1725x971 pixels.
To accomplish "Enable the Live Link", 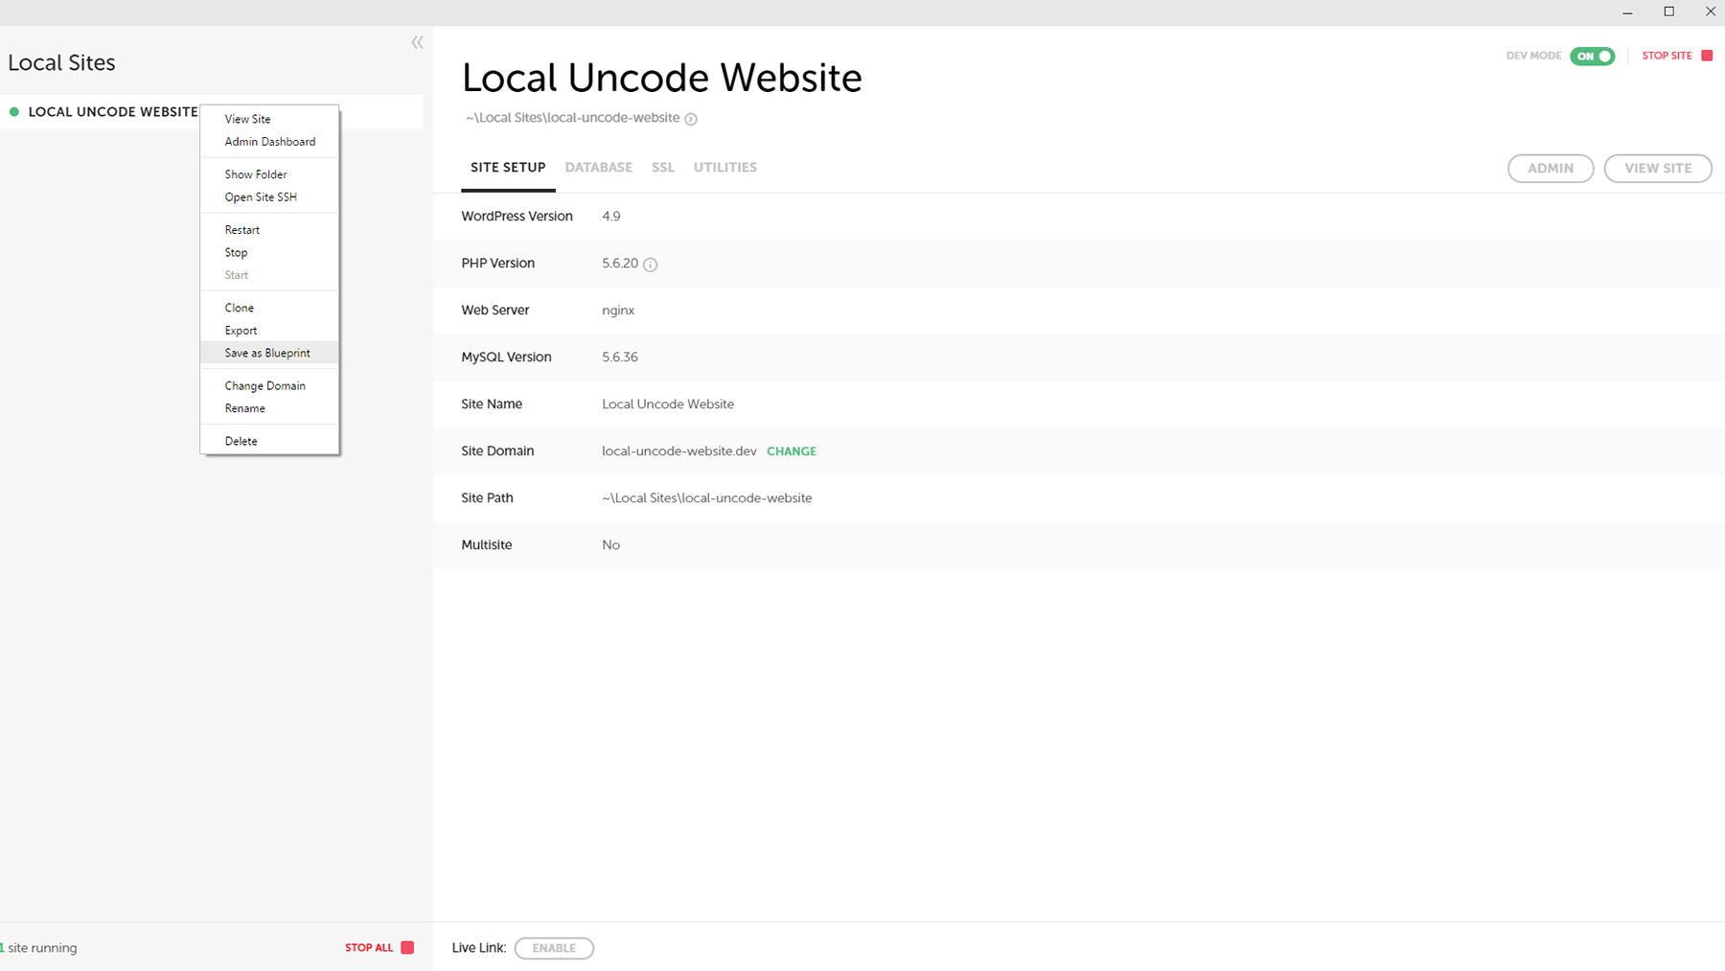I will tap(554, 948).
